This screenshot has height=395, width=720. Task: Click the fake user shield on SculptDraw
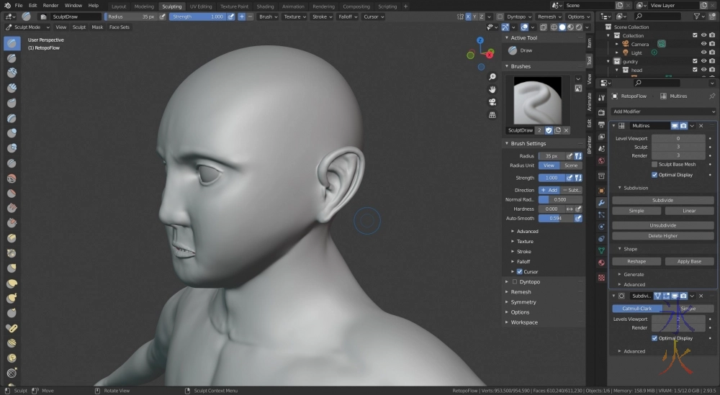[x=549, y=130]
